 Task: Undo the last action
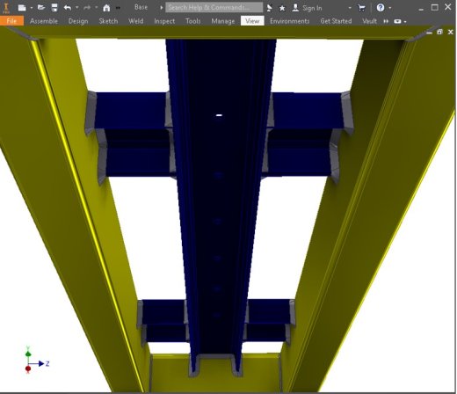(68, 8)
